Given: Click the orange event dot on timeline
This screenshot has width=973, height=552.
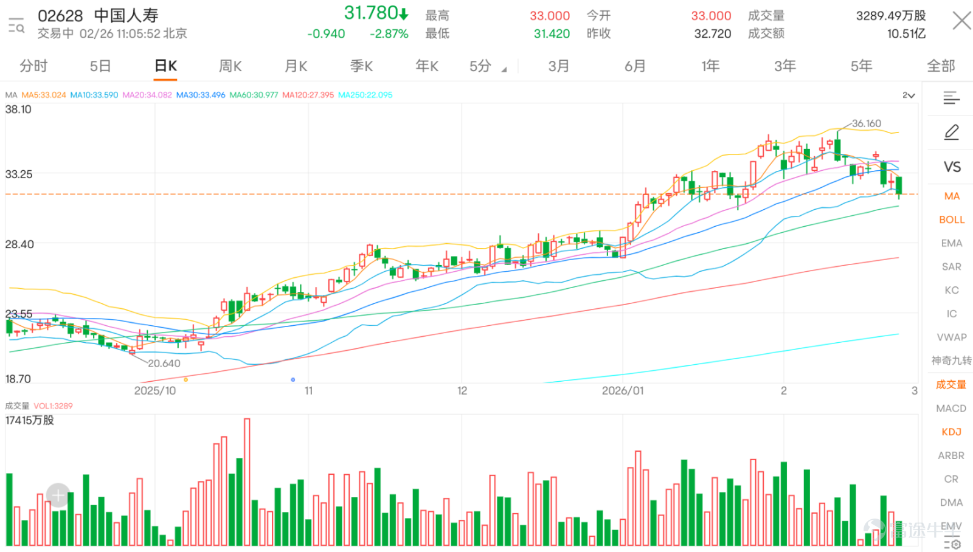Looking at the screenshot, I should click(x=185, y=380).
